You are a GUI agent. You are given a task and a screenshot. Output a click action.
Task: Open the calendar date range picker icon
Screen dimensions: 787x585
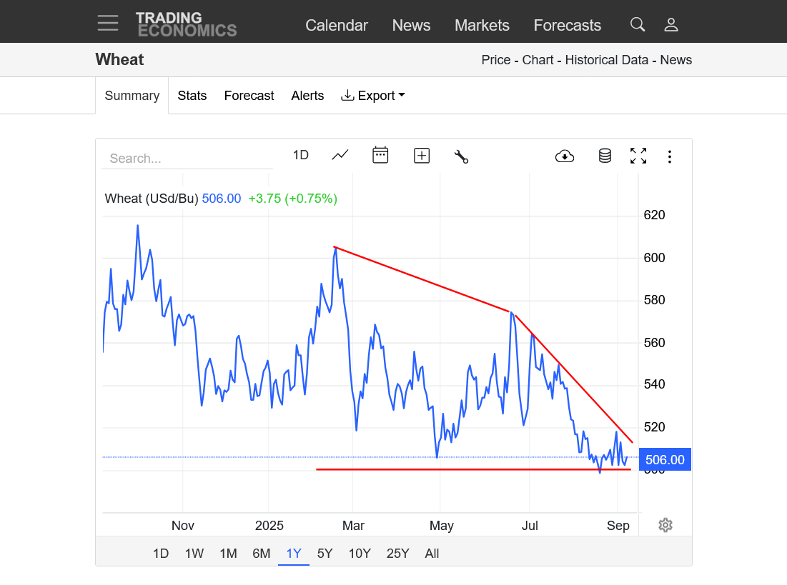(380, 155)
